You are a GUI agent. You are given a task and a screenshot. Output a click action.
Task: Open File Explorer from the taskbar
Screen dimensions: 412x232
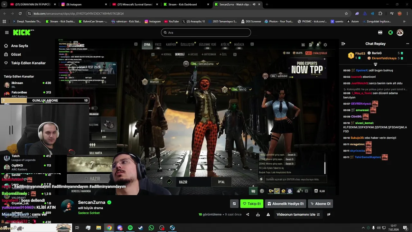click(98, 228)
